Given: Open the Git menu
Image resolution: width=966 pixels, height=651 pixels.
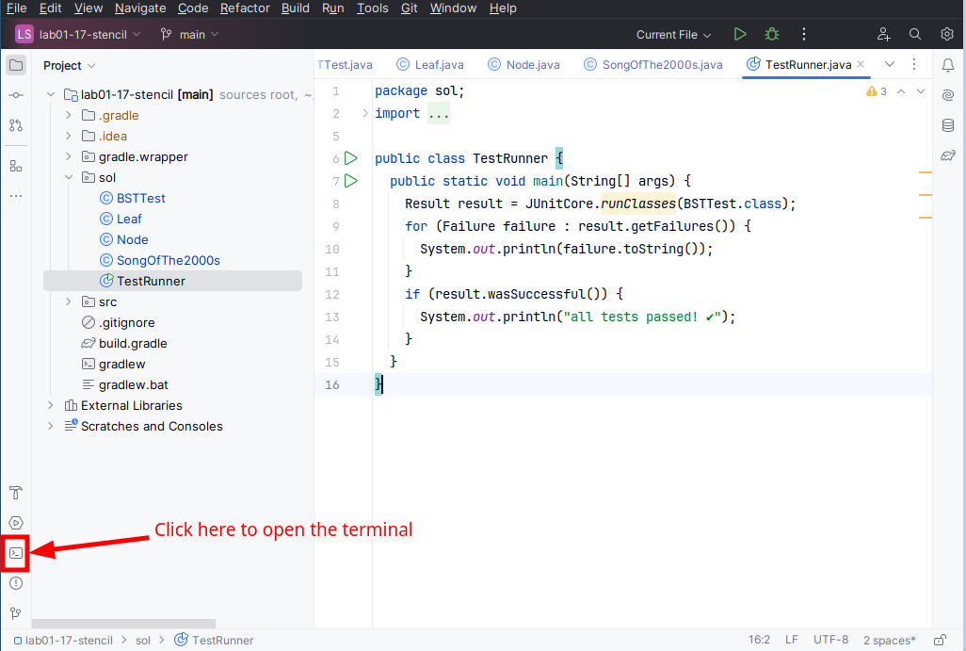Looking at the screenshot, I should [409, 8].
